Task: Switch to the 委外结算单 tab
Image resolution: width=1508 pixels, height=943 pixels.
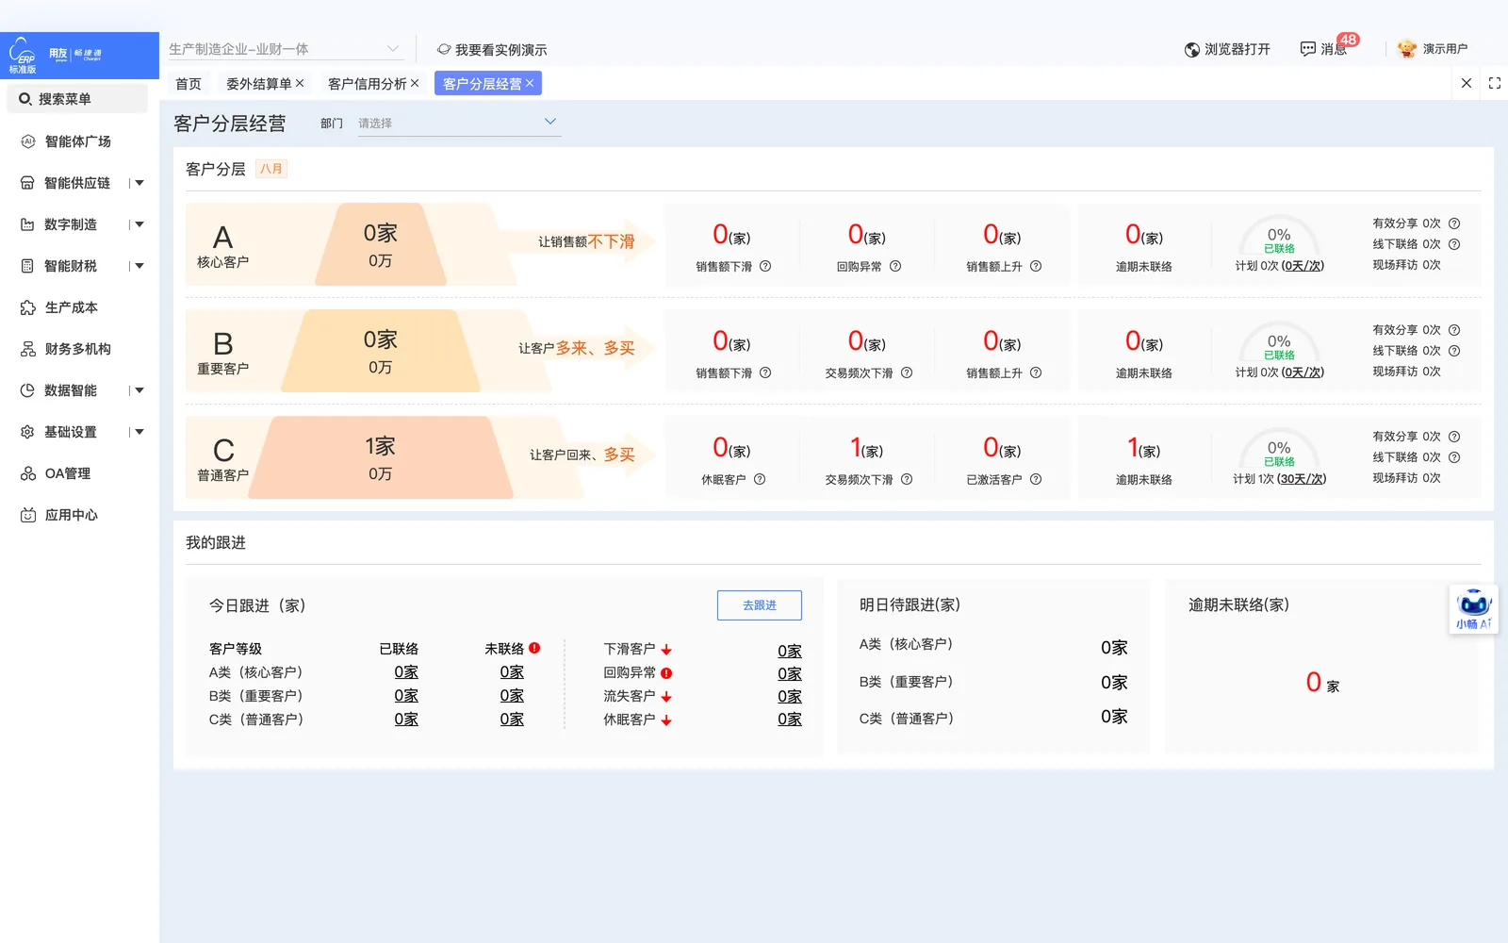Action: [258, 84]
